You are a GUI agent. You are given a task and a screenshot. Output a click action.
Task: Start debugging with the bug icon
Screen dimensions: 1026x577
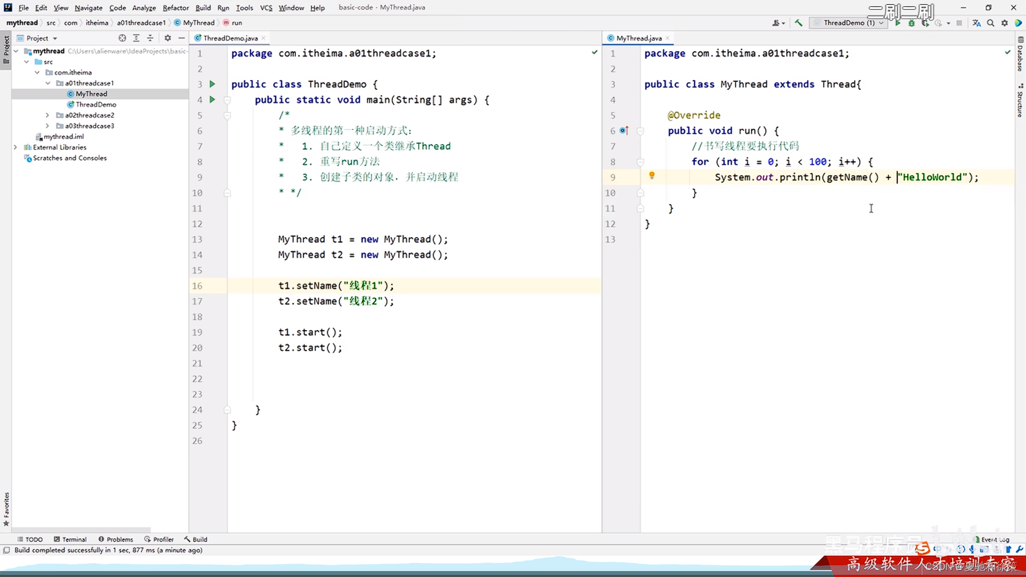[912, 23]
